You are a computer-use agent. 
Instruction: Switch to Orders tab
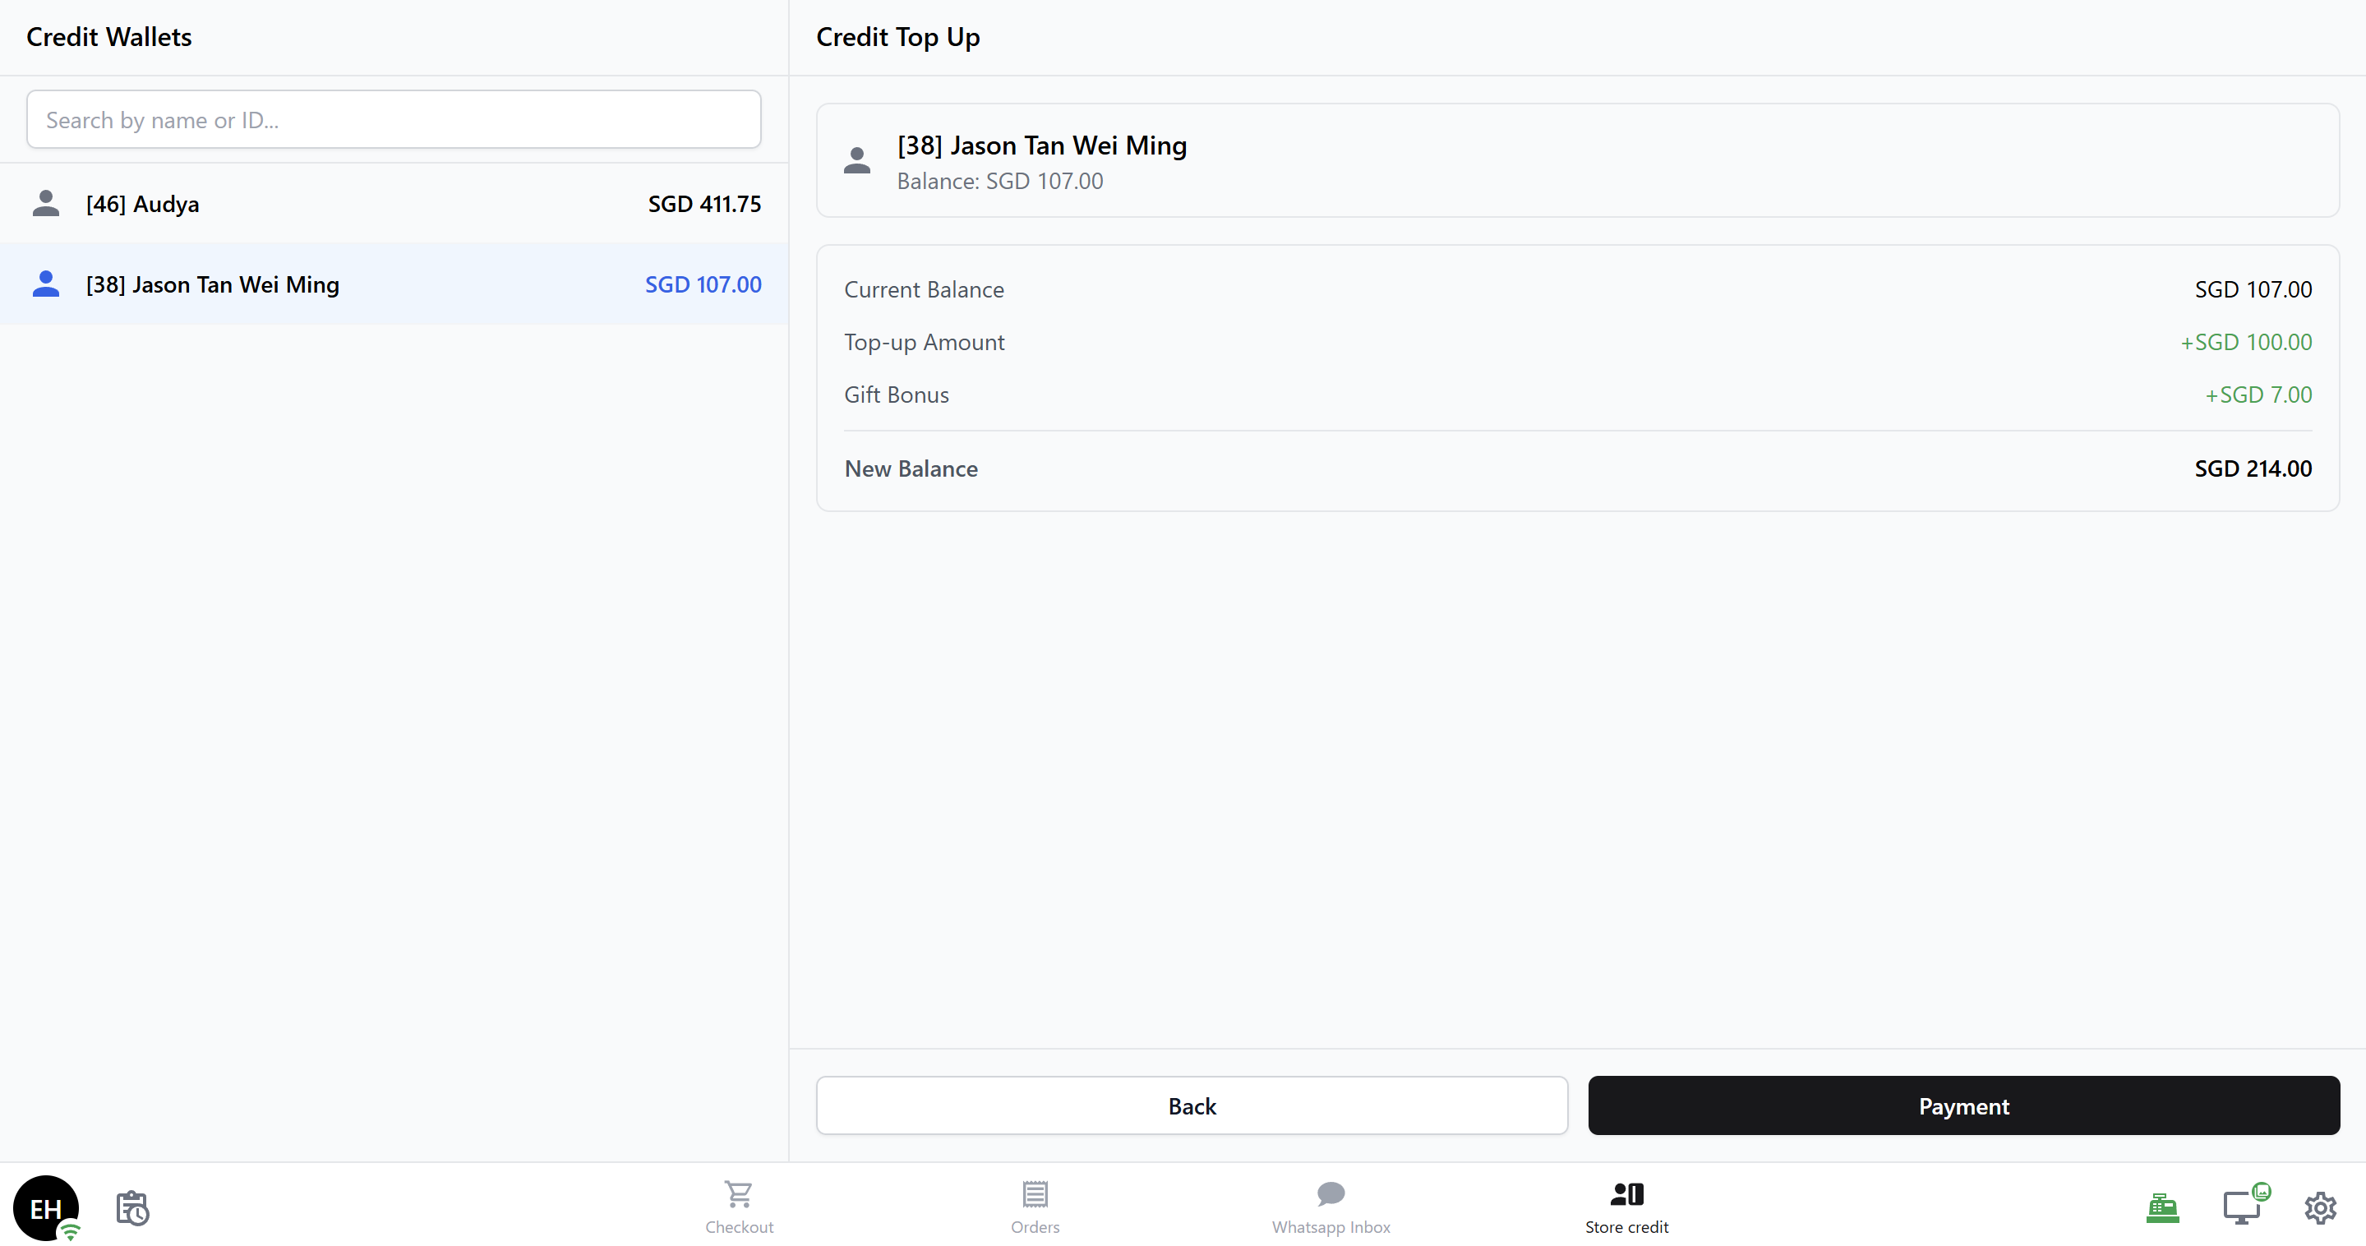1034,1207
